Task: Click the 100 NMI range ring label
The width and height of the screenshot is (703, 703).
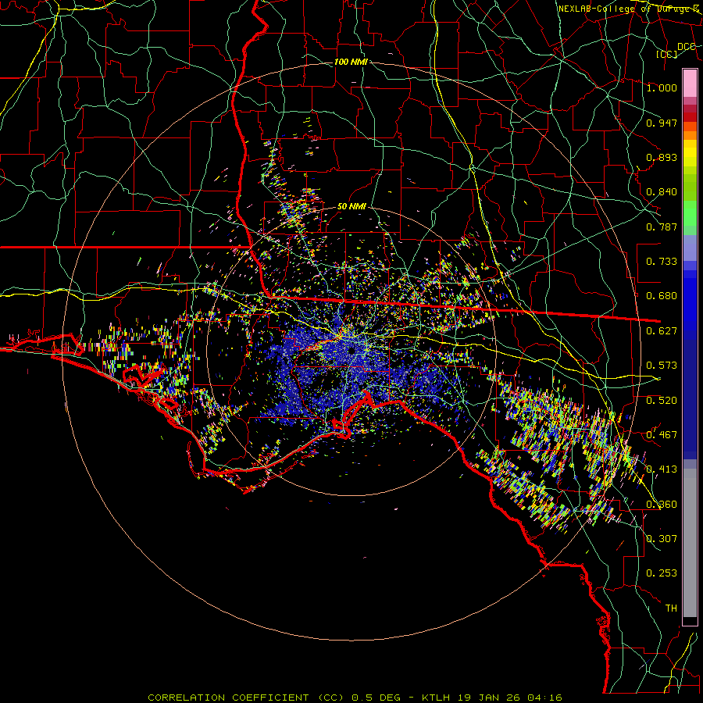Action: click(x=351, y=62)
